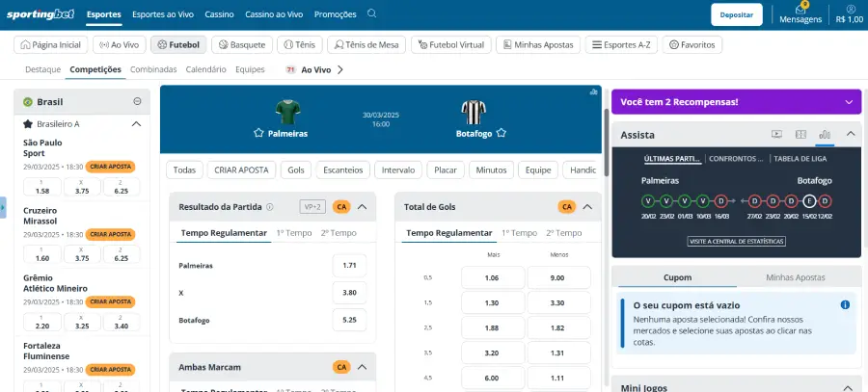
Task: Select the video stream icon in Assista
Action: [x=776, y=134]
